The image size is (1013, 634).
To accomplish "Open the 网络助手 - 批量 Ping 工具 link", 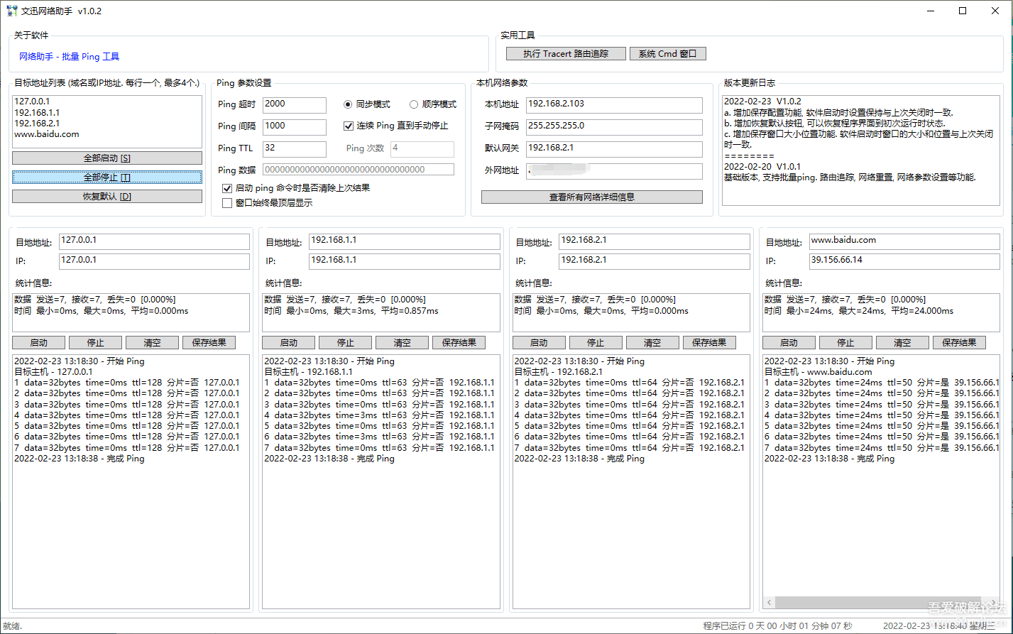I will tap(67, 56).
